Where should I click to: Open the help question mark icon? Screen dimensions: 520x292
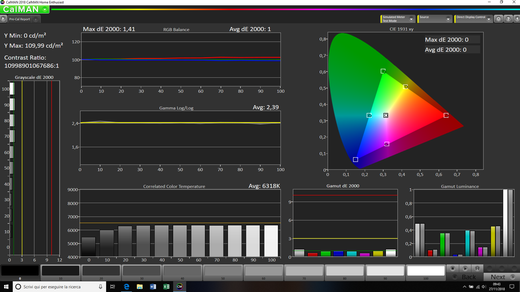[508, 19]
